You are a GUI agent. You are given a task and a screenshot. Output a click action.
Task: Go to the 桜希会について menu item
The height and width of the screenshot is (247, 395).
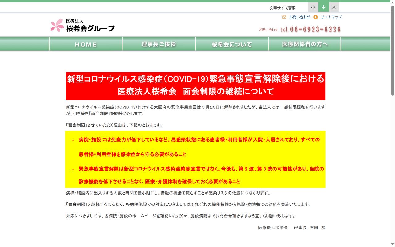pos(232,44)
